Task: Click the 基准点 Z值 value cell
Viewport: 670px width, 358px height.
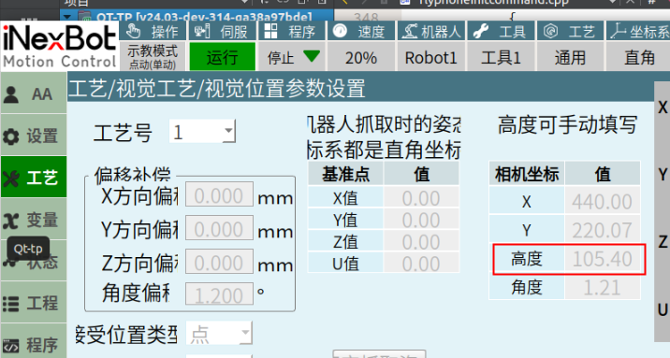Action: [421, 241]
